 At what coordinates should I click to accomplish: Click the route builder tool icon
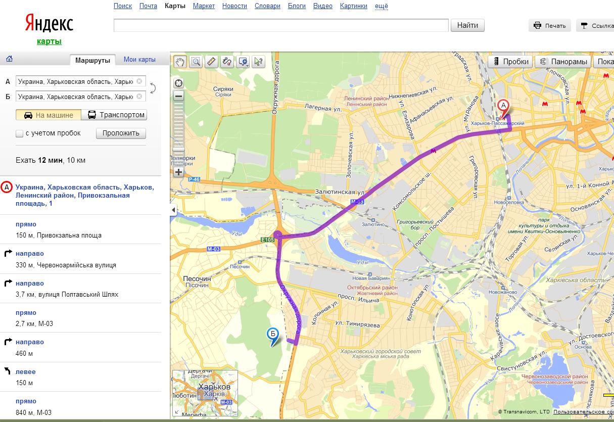point(227,62)
